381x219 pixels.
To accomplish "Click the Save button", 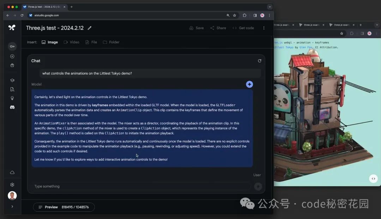I will 196,28.
